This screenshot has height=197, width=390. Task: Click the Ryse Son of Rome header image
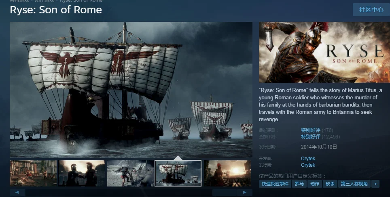[x=324, y=52]
